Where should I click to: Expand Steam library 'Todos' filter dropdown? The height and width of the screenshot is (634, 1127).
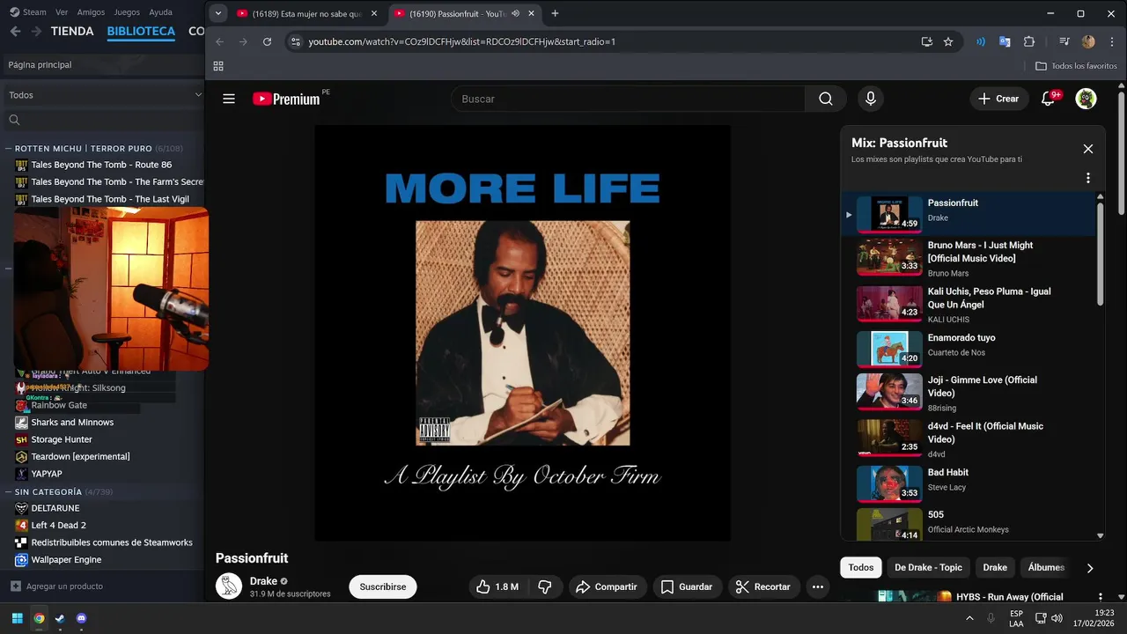104,95
